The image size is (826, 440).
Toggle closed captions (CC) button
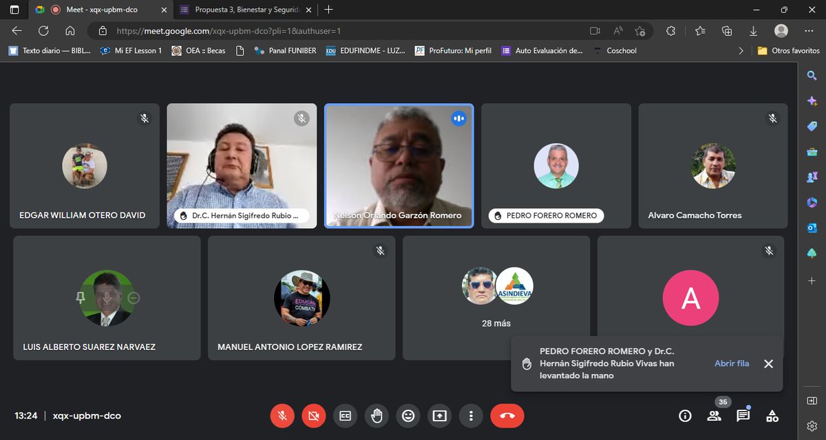pos(345,416)
